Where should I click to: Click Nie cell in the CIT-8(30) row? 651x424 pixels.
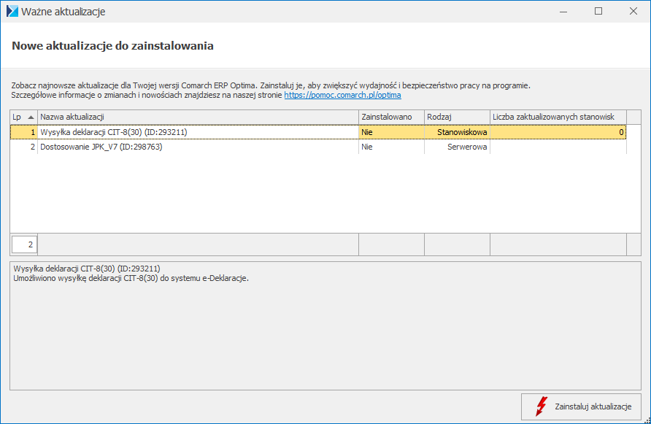[x=390, y=132]
